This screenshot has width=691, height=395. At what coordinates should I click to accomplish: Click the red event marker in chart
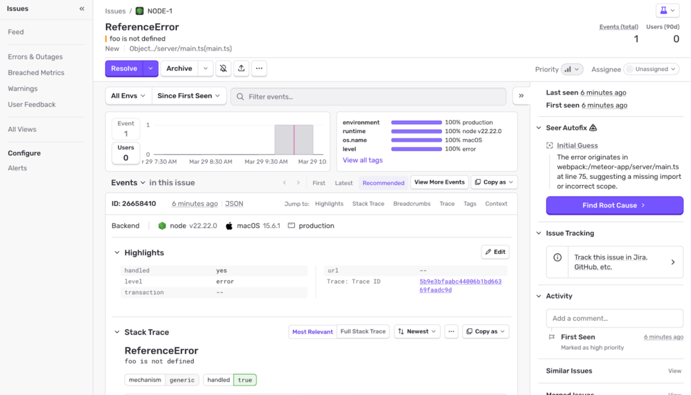[x=294, y=139]
